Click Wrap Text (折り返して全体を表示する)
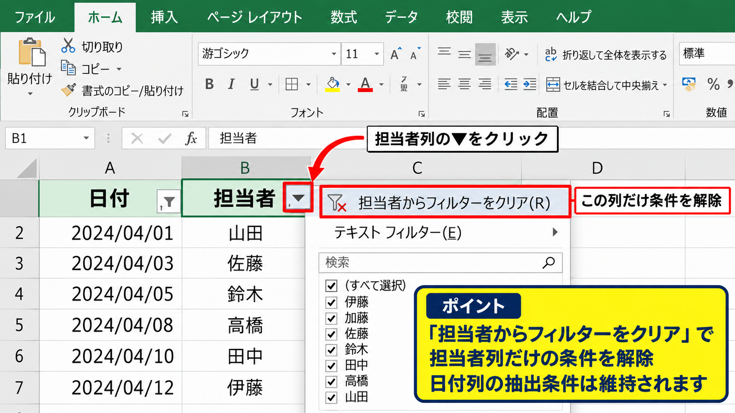735x413 pixels. (x=606, y=54)
